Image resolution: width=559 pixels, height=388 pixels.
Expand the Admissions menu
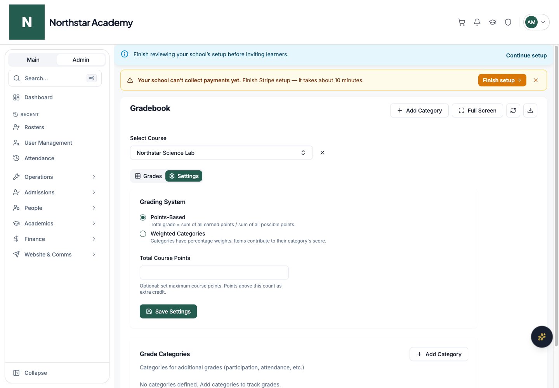[x=55, y=192]
